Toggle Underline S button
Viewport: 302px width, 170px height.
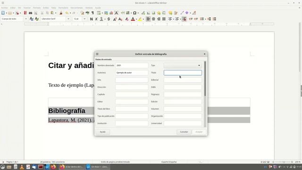[x=101, y=19]
